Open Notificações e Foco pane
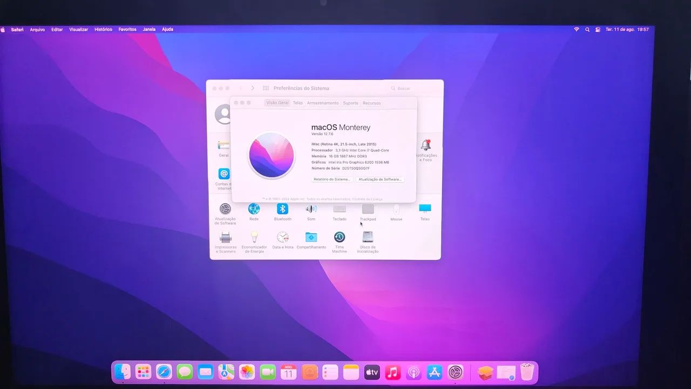 (x=426, y=150)
